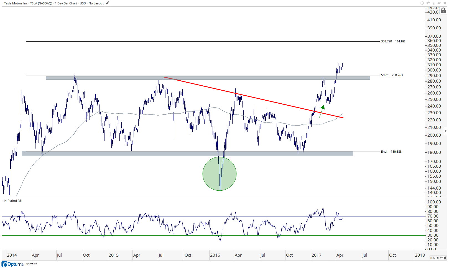This screenshot has height=268, width=449.
Task: Open the optuma.com link
Action: click(32, 264)
